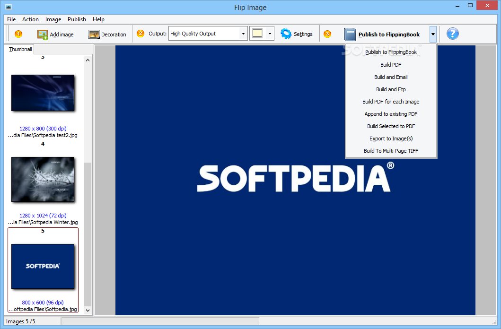The width and height of the screenshot is (501, 329).
Task: Click the Output: label
Action: (158, 34)
